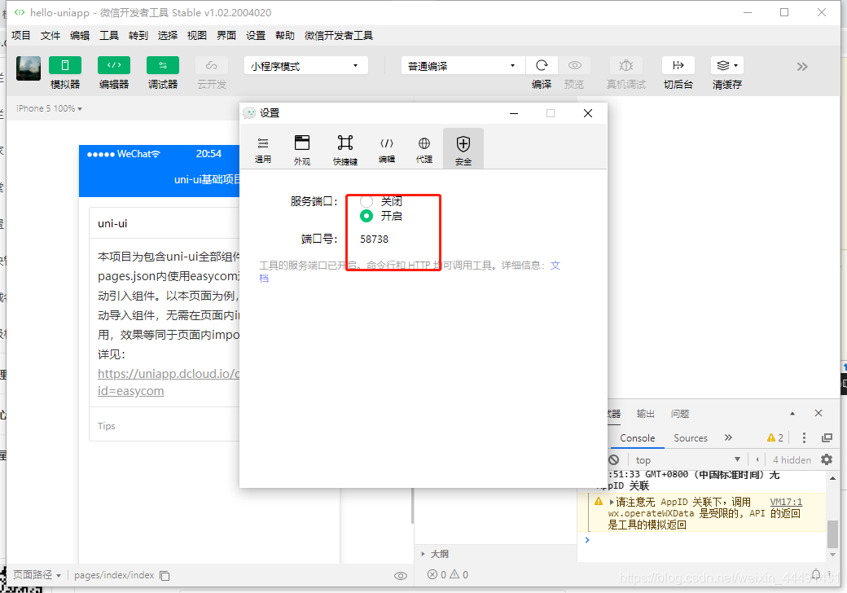The width and height of the screenshot is (847, 593).
Task: Switch to the Sources tab
Action: tap(691, 438)
